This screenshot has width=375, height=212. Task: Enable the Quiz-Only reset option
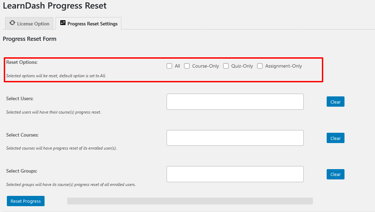click(226, 66)
